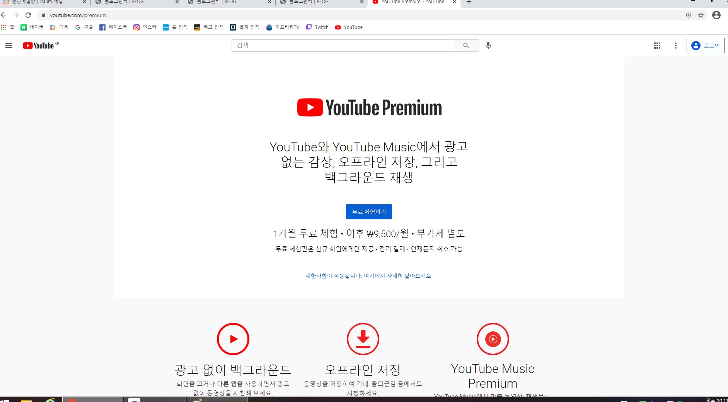
Task: Click the address bar URL youtube.com/premium
Action: point(78,15)
